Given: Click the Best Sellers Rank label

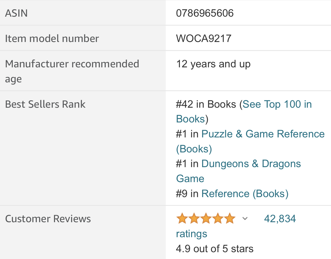Looking at the screenshot, I should (x=45, y=104).
